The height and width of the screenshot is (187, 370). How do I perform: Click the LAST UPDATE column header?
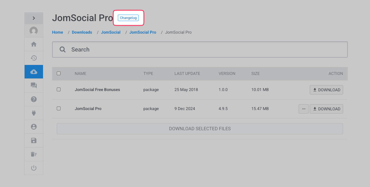(187, 73)
